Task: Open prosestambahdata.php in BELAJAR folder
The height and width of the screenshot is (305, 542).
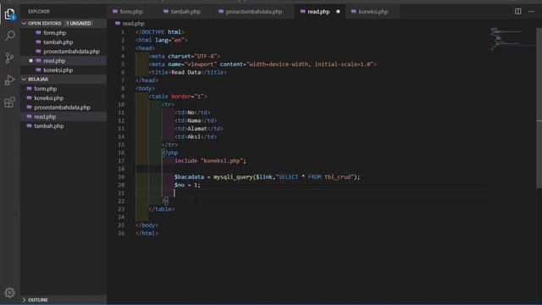Action: point(62,108)
